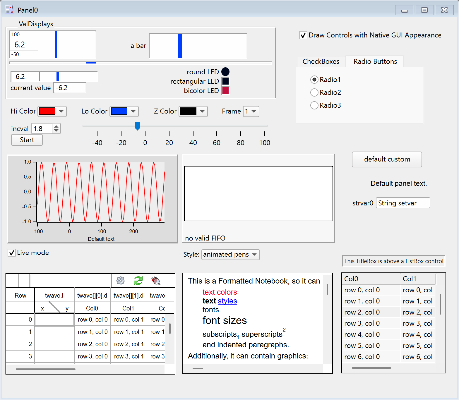This screenshot has height=400, width=459.
Task: Select the Radio2 option
Action: click(314, 92)
